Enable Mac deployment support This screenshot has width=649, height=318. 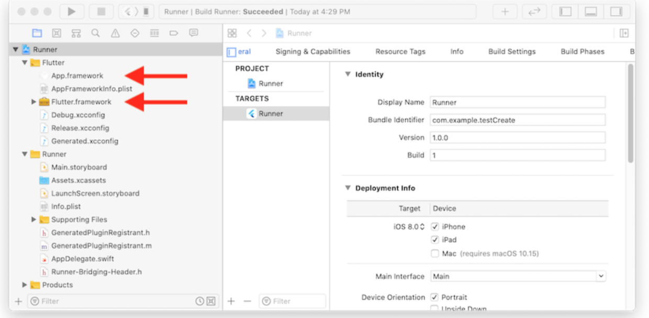(435, 253)
